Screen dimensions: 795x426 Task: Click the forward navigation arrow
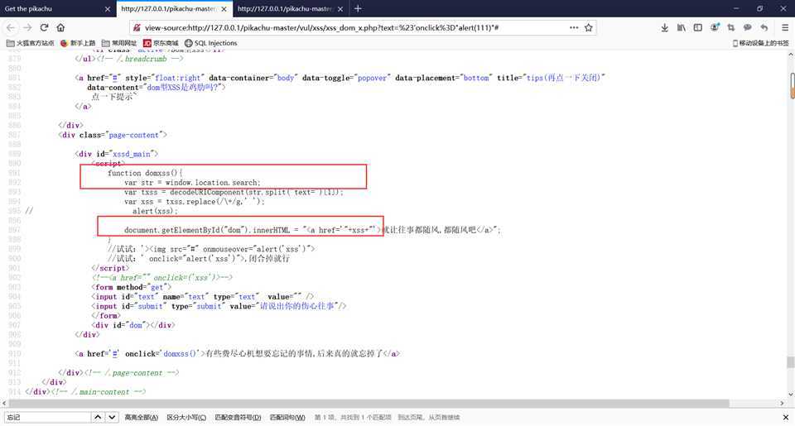click(x=27, y=27)
